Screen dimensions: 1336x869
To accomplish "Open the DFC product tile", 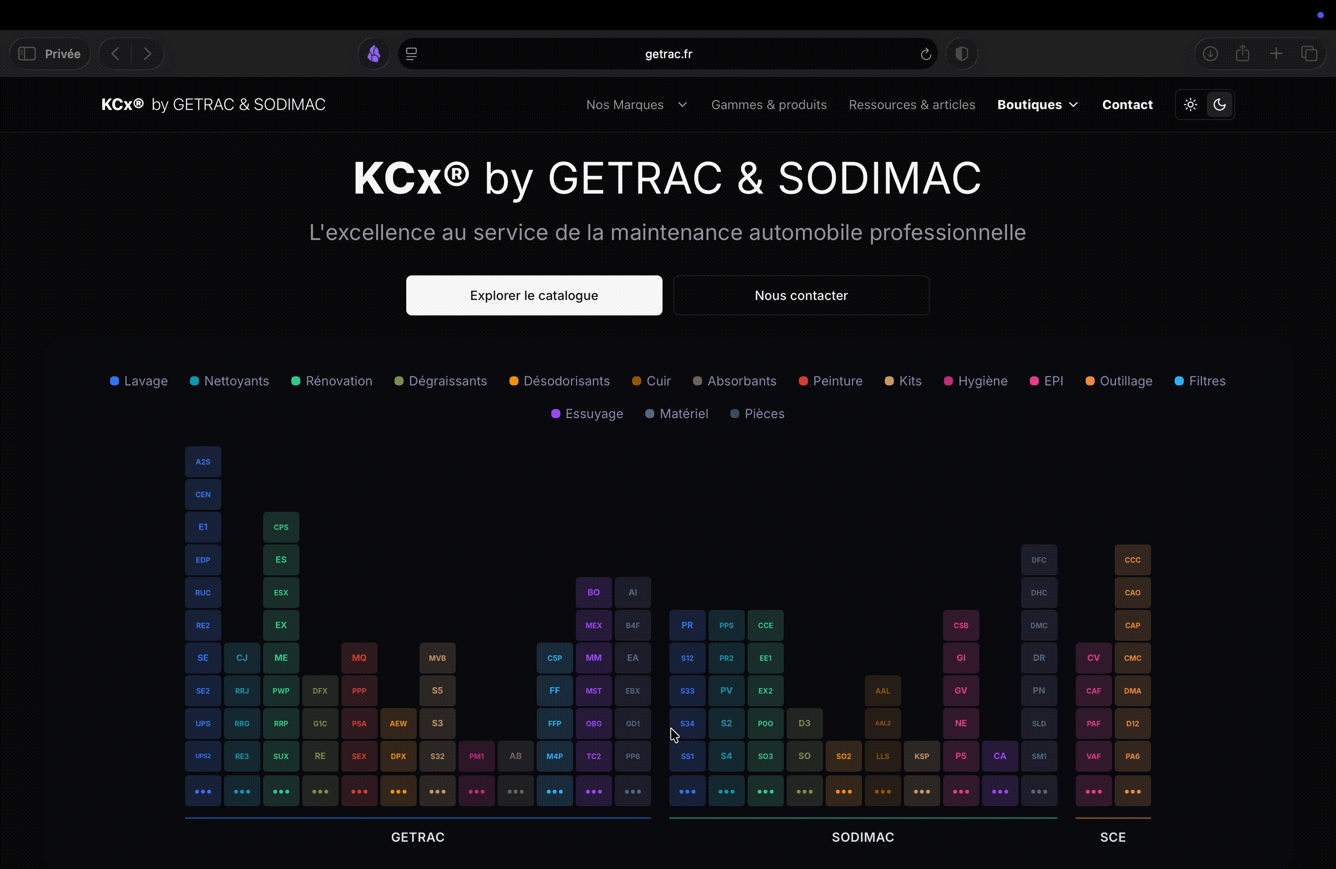I will click(1038, 559).
